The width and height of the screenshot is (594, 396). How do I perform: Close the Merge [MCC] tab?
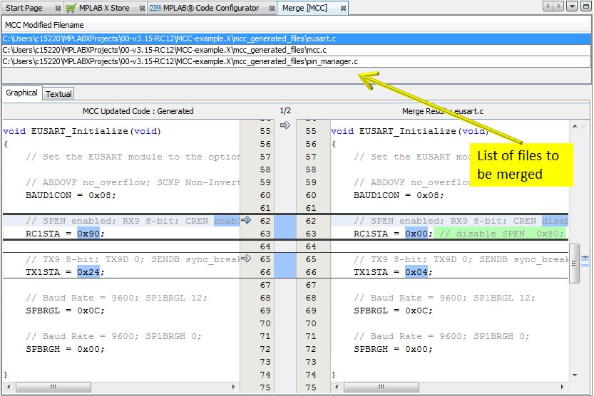pyautogui.click(x=343, y=9)
